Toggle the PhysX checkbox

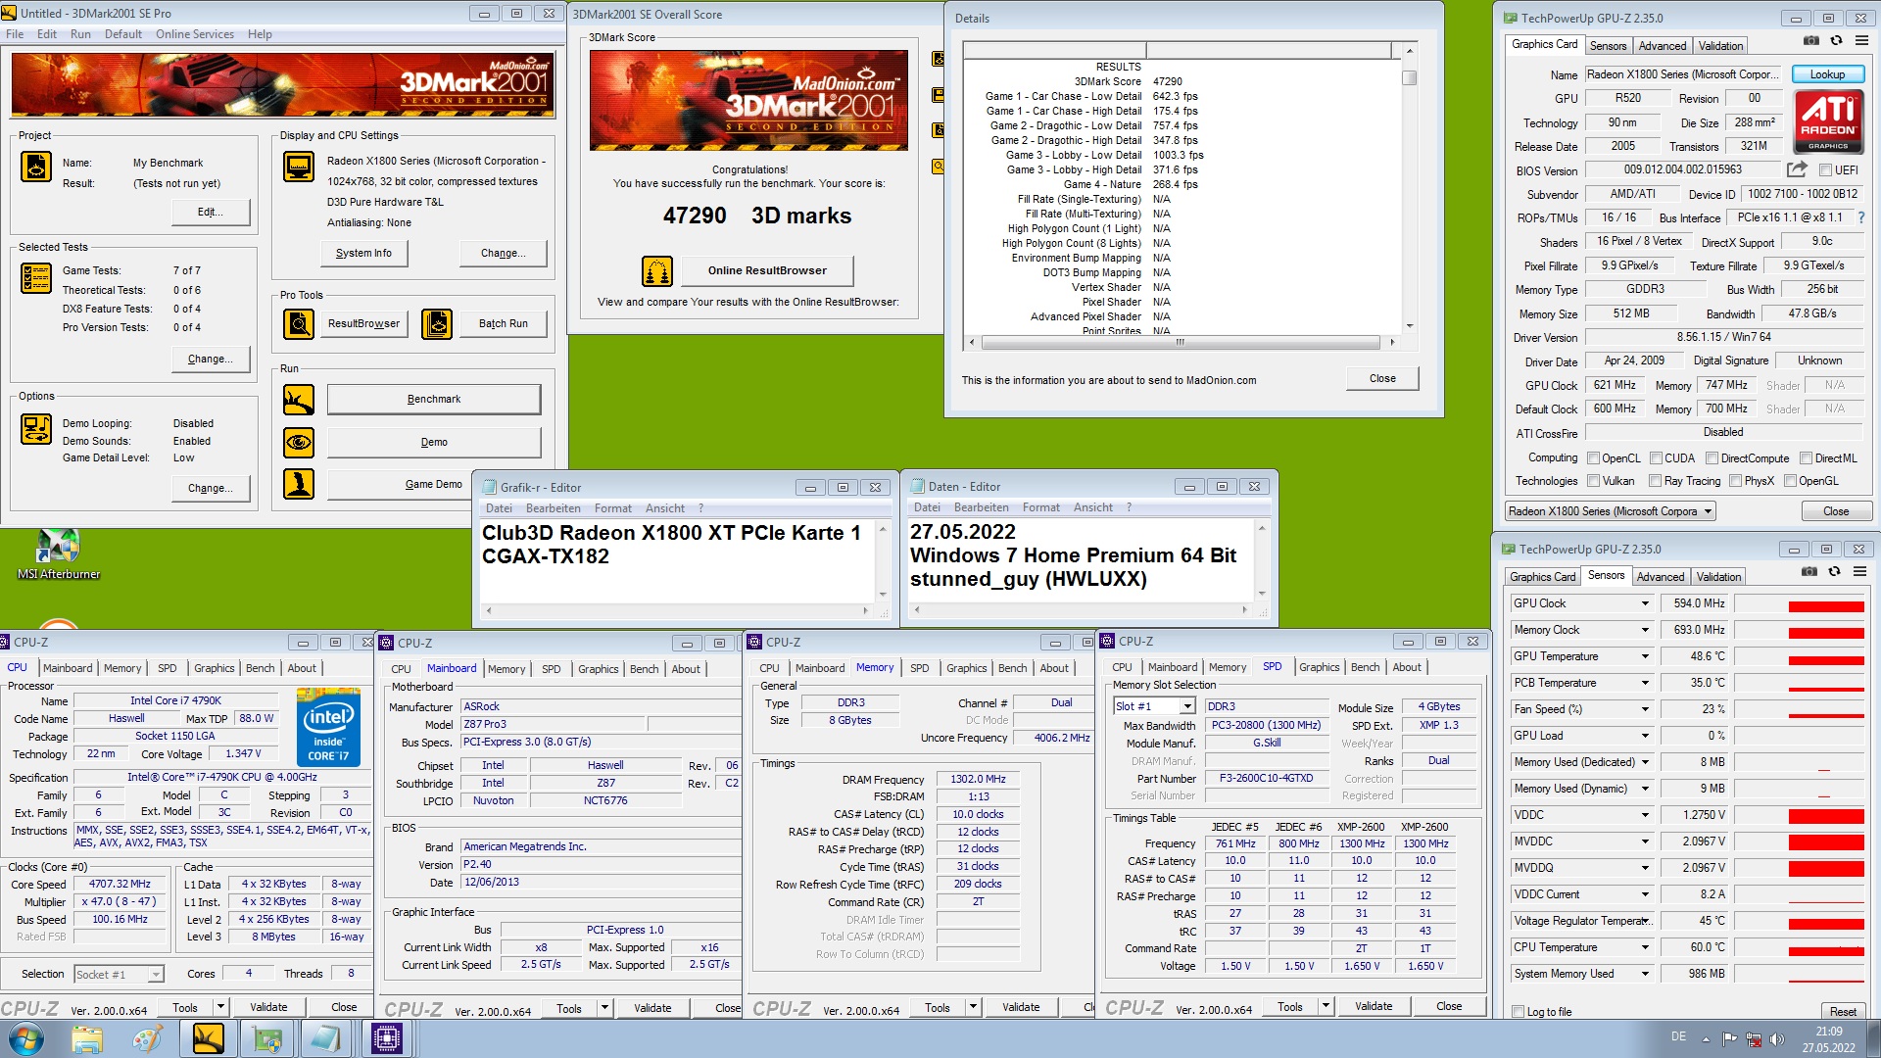tap(1736, 481)
